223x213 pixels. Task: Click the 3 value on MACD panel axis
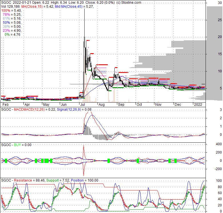(x=221, y=110)
